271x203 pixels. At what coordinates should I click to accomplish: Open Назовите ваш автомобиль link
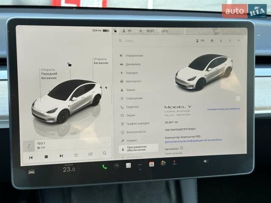[224, 109]
